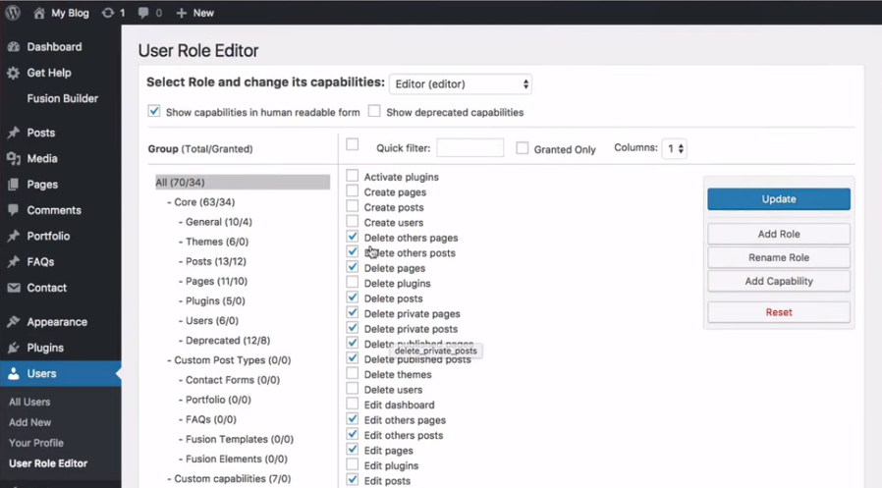Open My Blog home icon
This screenshot has width=882, height=488.
click(x=38, y=13)
